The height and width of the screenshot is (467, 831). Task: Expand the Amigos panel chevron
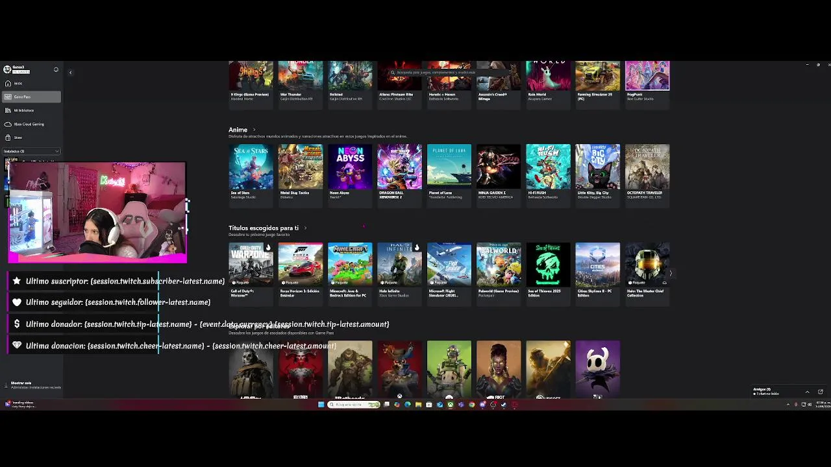click(x=807, y=392)
